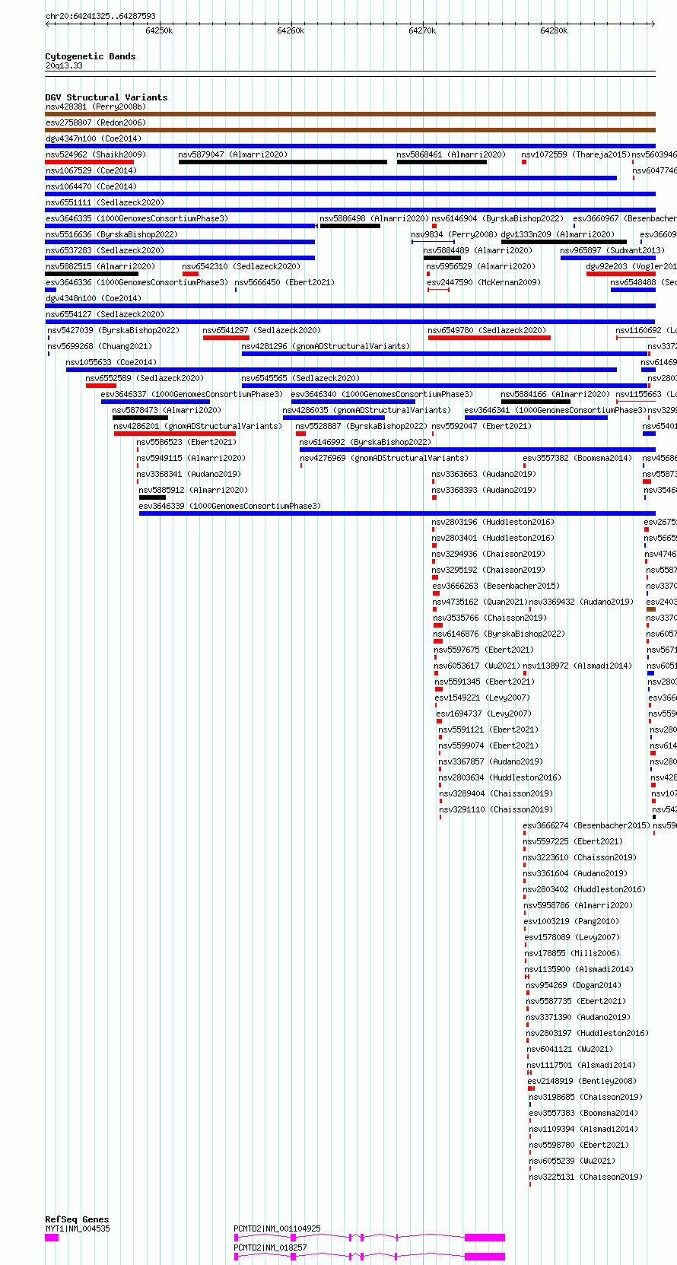Viewport: 677px width, 1265px height.
Task: Select nsv1064470 (Coe2014) label
Action: [91, 186]
